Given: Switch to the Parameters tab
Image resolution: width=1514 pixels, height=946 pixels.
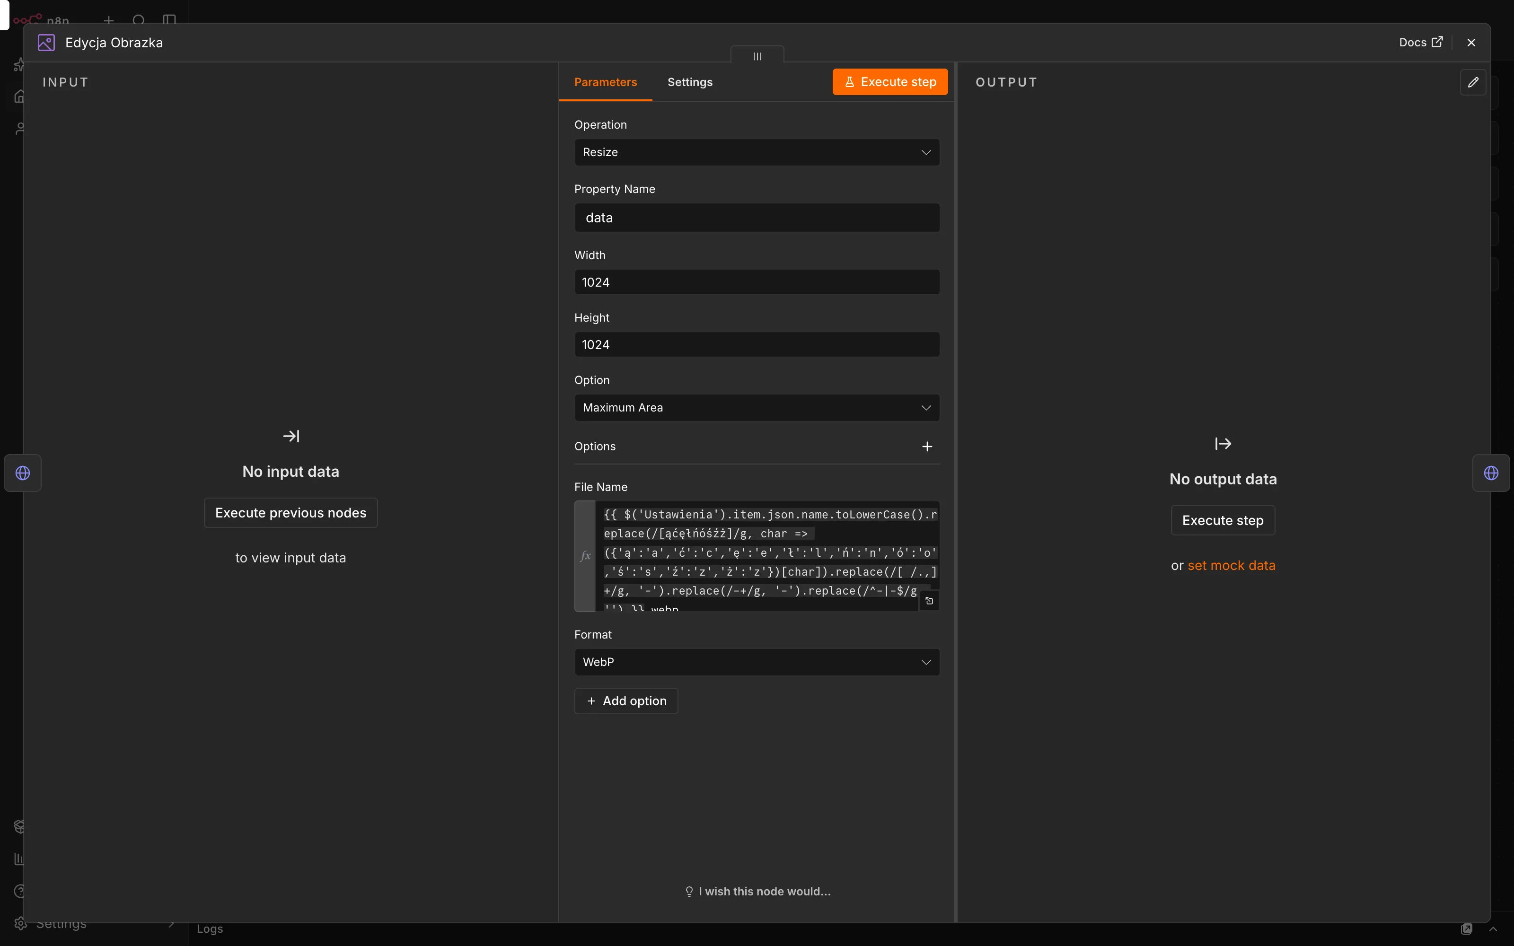Looking at the screenshot, I should pos(605,82).
